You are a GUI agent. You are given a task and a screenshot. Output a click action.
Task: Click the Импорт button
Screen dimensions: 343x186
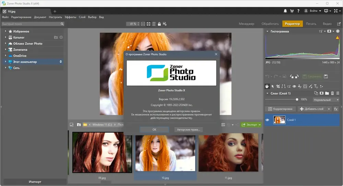click(35, 182)
